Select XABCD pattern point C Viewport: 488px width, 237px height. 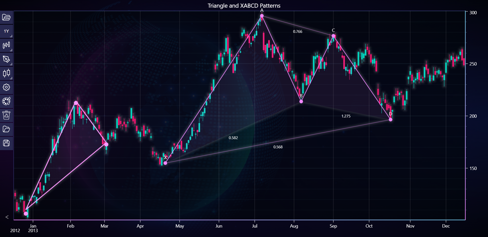coord(333,36)
